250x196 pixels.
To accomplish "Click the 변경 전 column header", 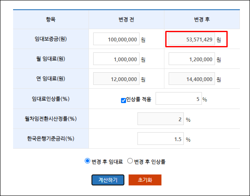I will pyautogui.click(x=126, y=19).
